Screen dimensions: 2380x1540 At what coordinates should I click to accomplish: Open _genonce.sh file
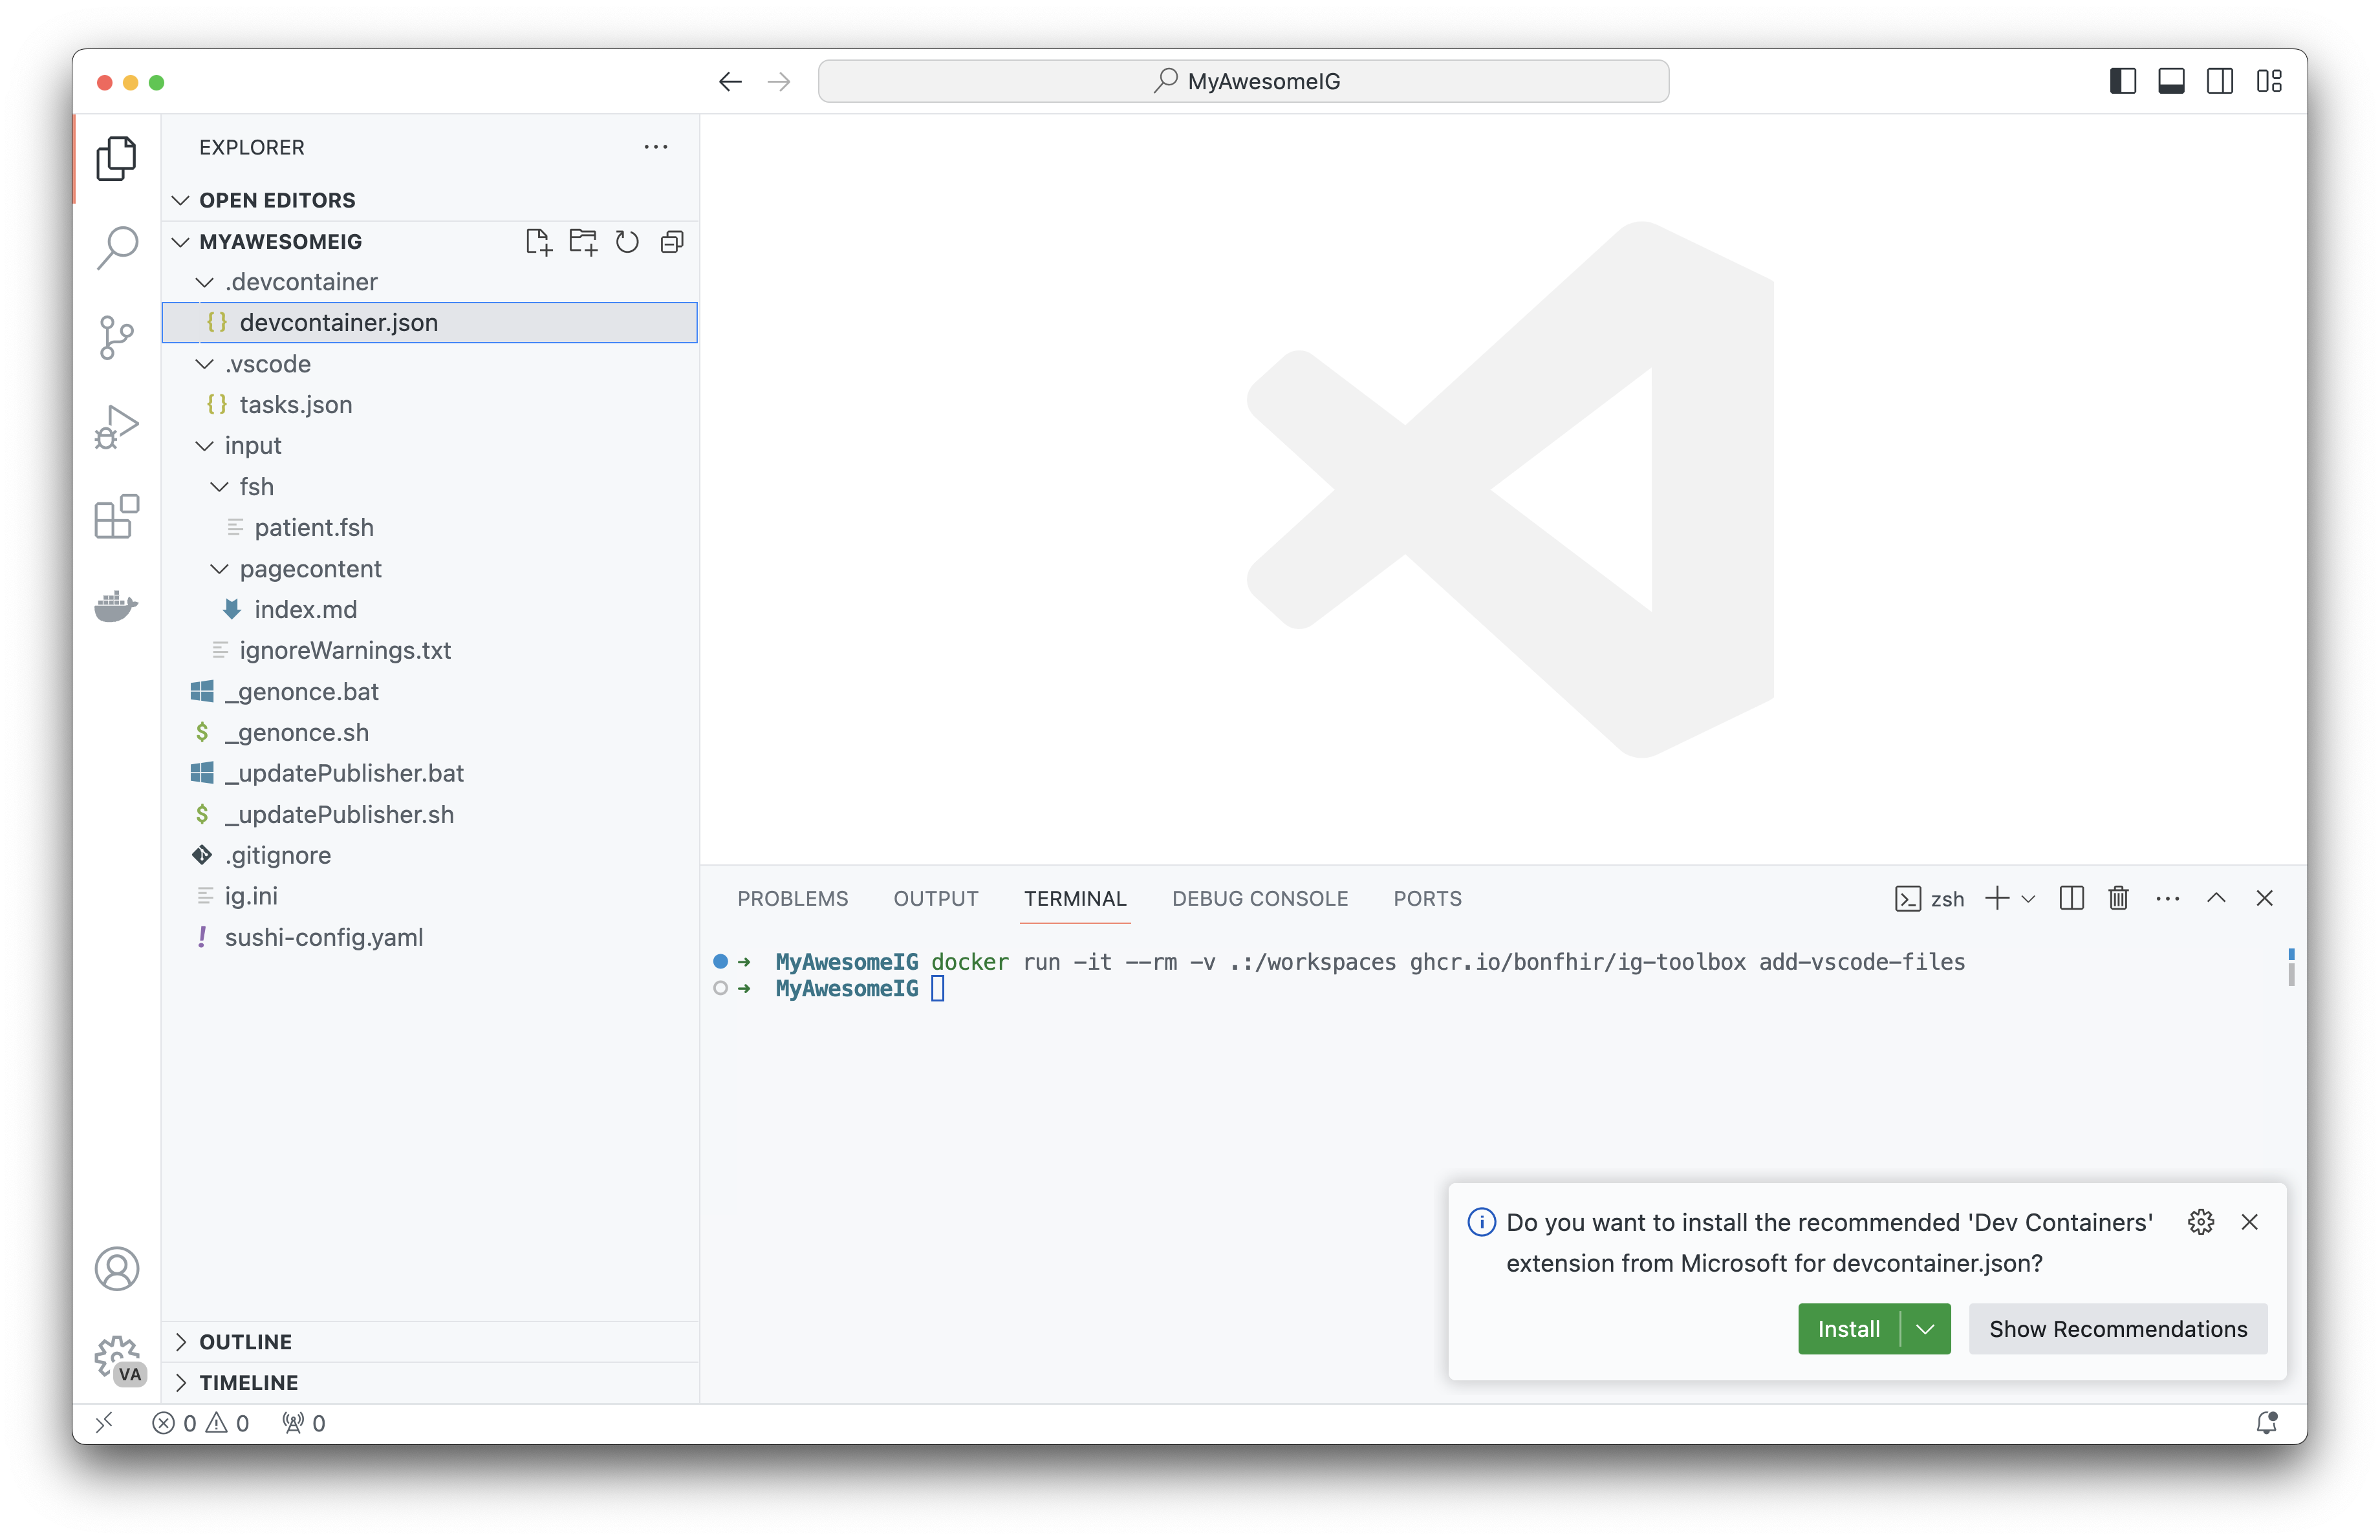click(x=430, y=733)
